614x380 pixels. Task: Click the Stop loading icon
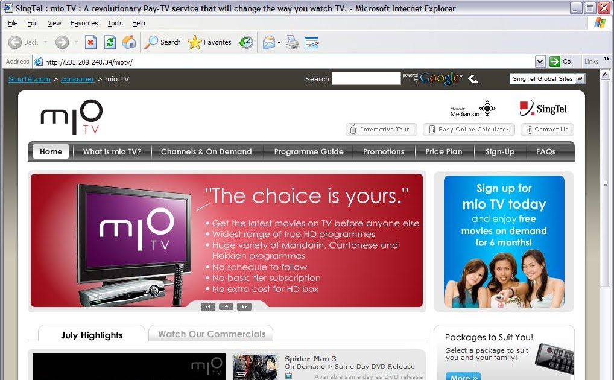point(92,42)
